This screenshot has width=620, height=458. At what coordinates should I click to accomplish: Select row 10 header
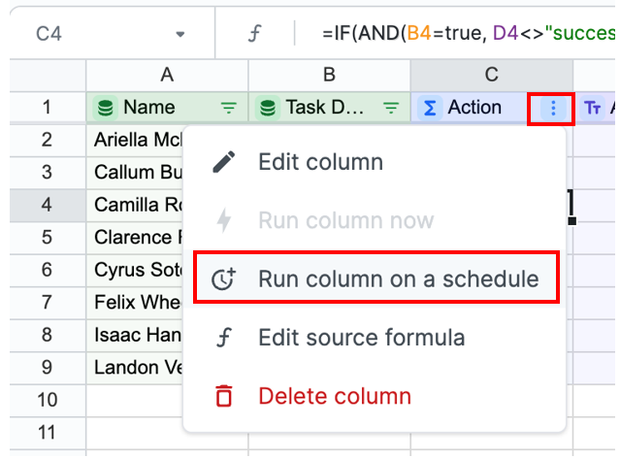pyautogui.click(x=48, y=400)
